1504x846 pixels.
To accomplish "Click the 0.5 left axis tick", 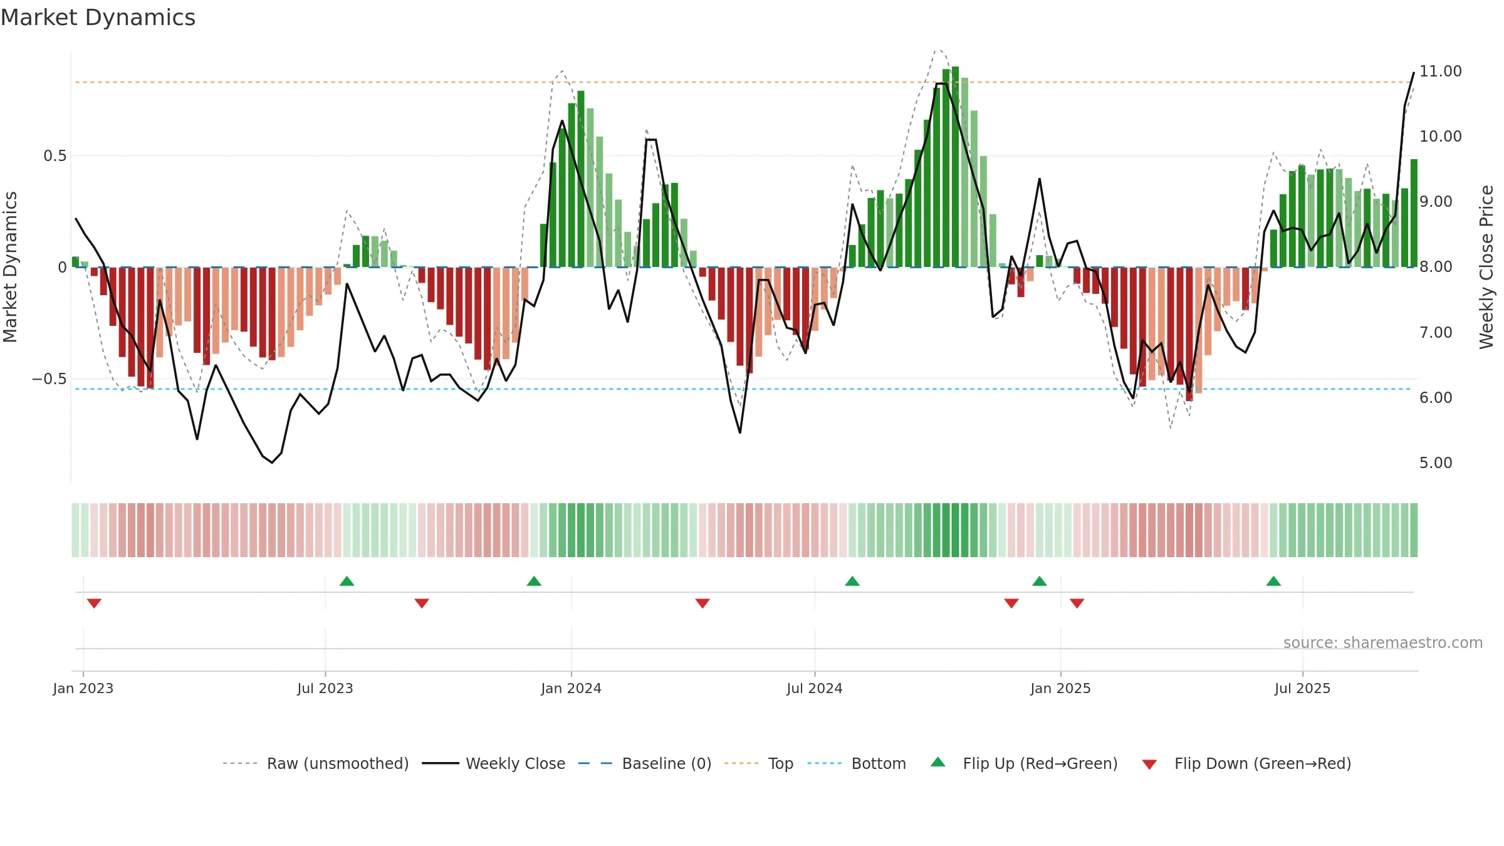I will [55, 155].
